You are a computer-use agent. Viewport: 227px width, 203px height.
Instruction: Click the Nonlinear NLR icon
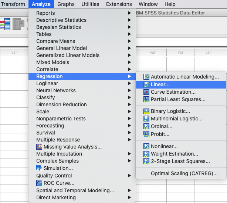click(x=146, y=146)
